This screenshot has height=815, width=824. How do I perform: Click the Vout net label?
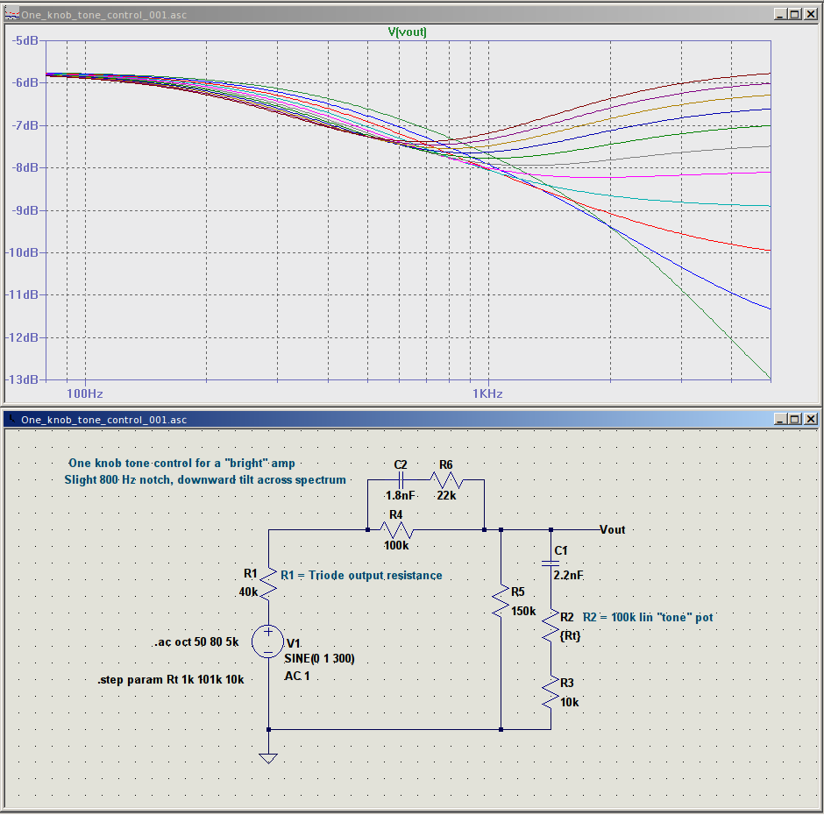tap(613, 529)
